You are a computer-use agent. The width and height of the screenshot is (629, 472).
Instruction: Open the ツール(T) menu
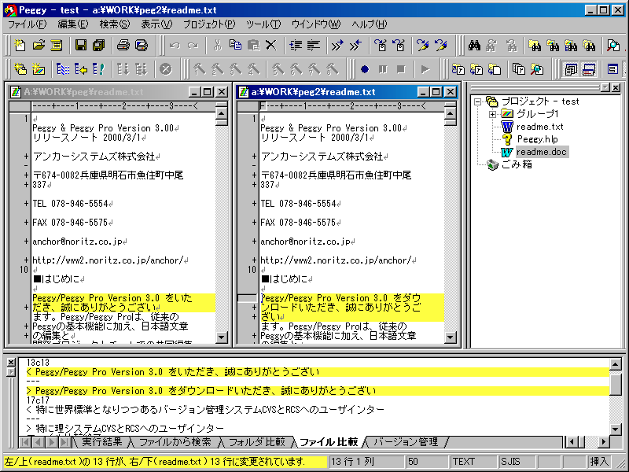coord(263,24)
